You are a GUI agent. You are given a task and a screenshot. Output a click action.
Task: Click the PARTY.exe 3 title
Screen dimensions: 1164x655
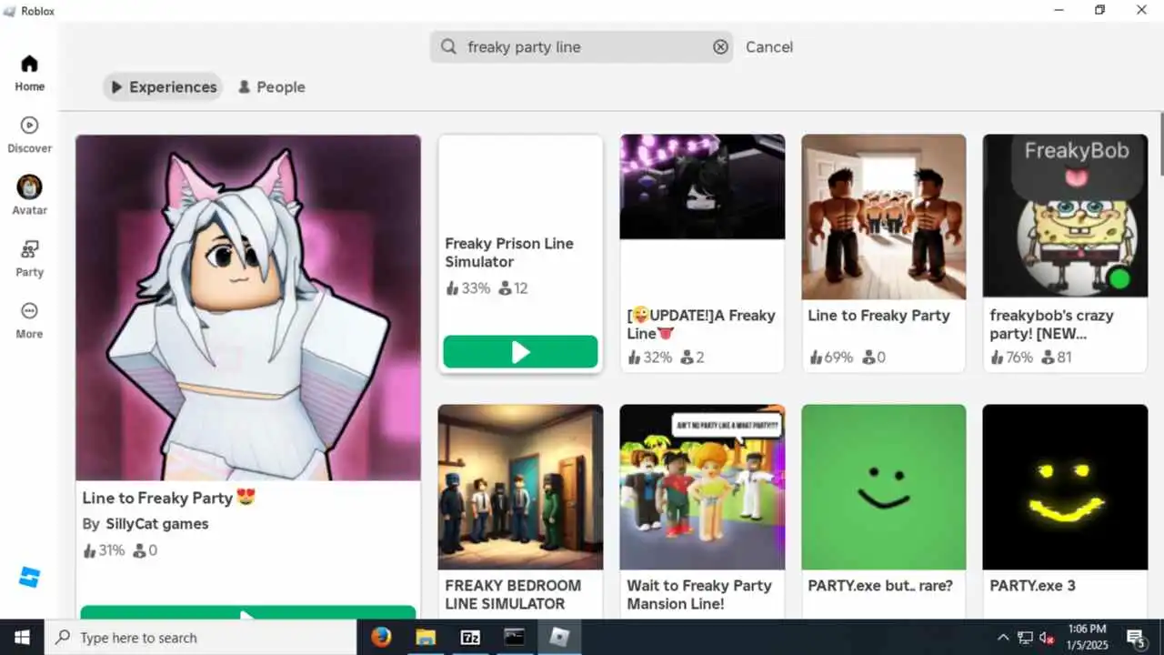pyautogui.click(x=1032, y=586)
